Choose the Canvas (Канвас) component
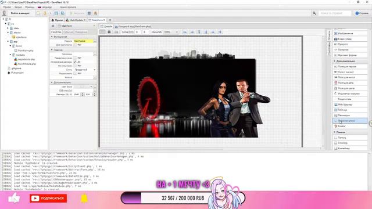Viewport: 372px width, 209px height. coord(350,127)
